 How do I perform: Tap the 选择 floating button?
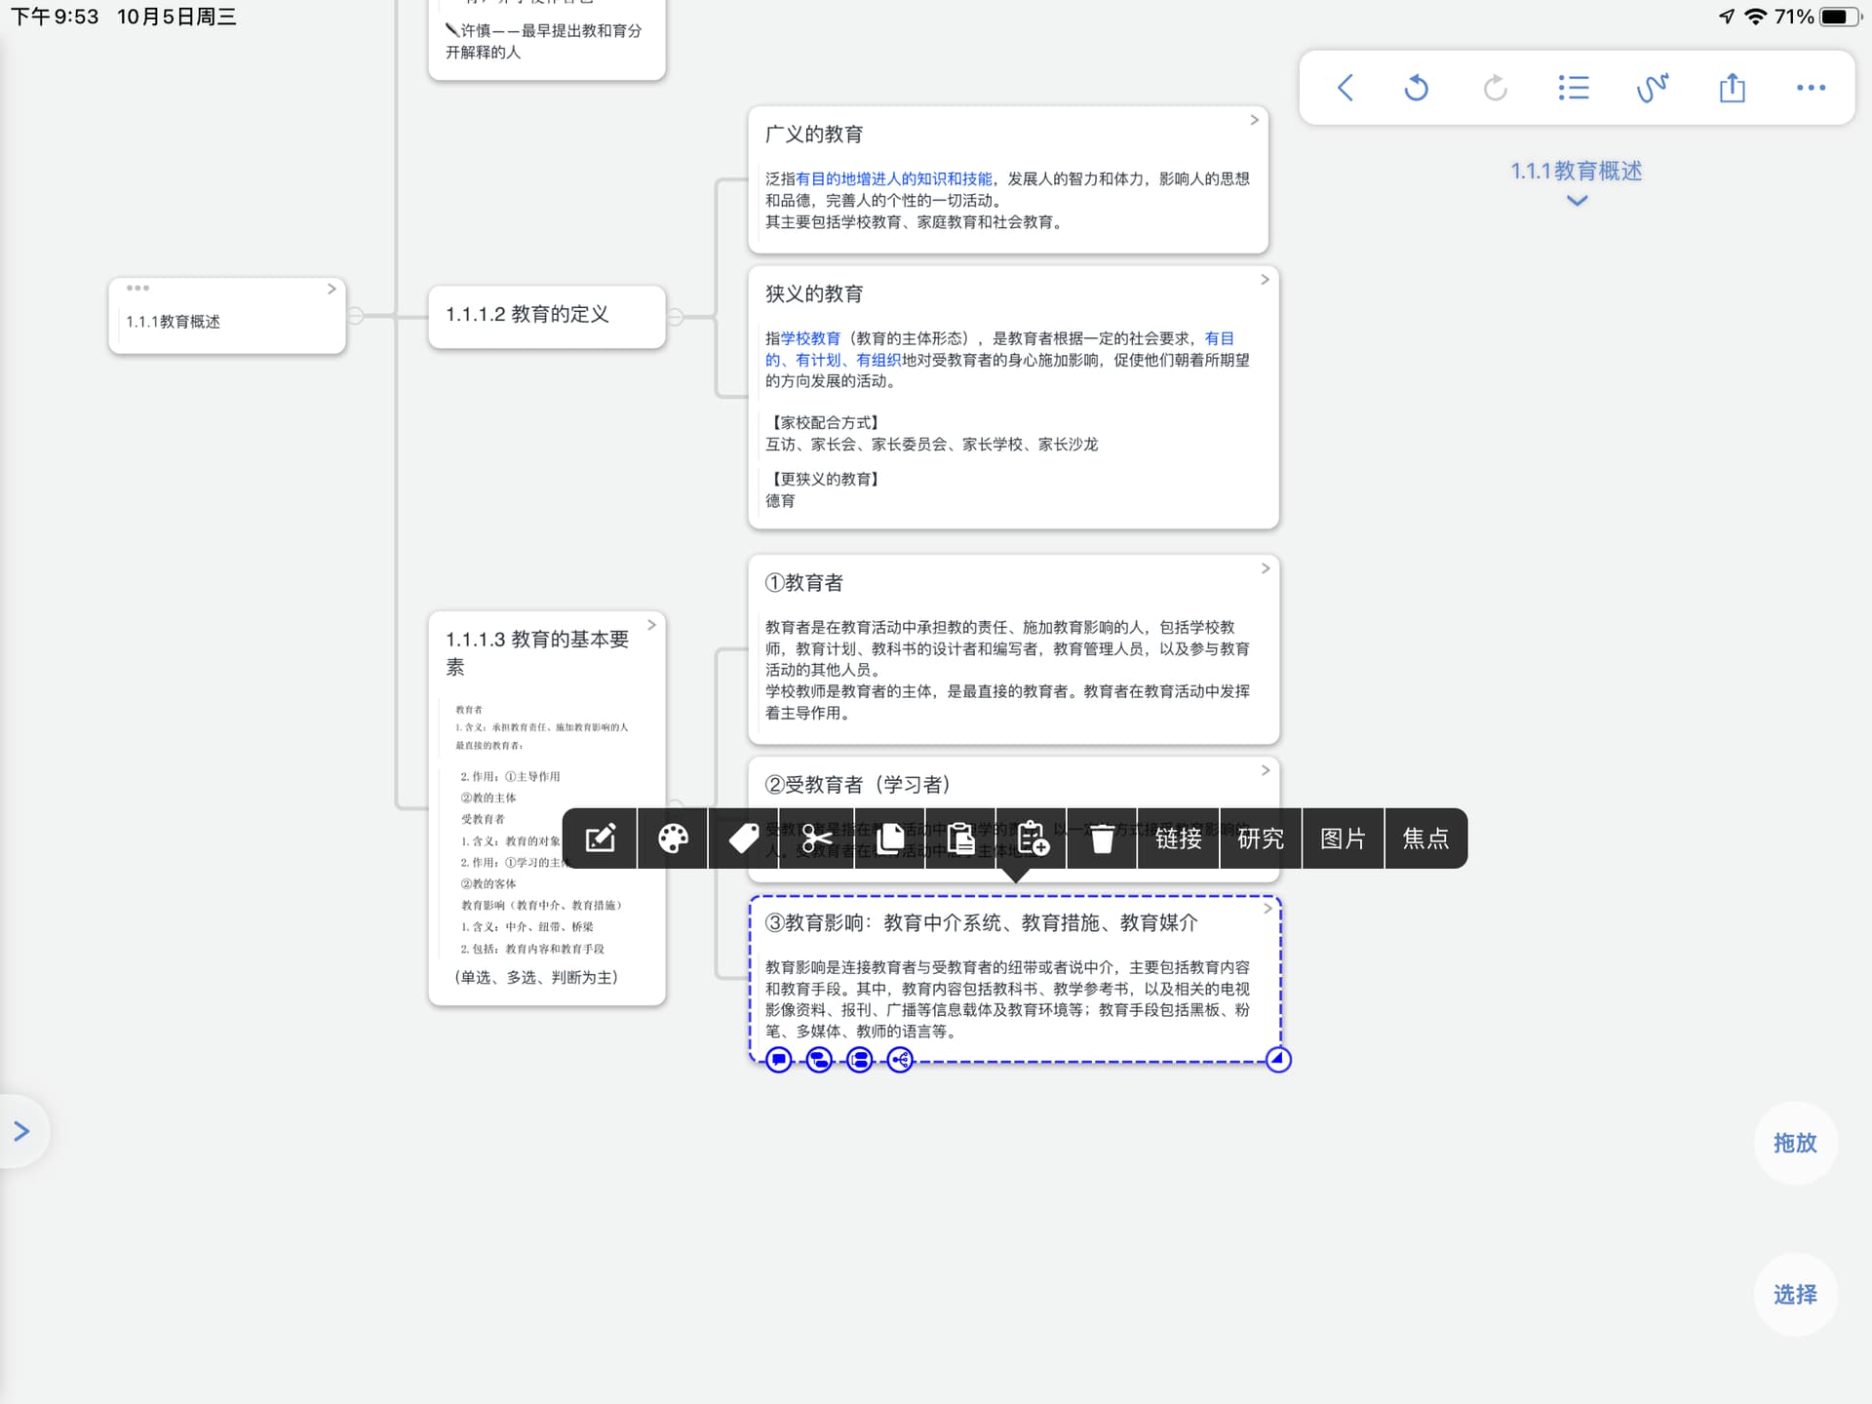pos(1795,1295)
